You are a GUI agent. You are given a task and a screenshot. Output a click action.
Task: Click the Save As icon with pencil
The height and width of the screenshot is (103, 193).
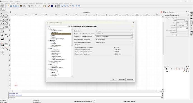(x=17, y=6)
